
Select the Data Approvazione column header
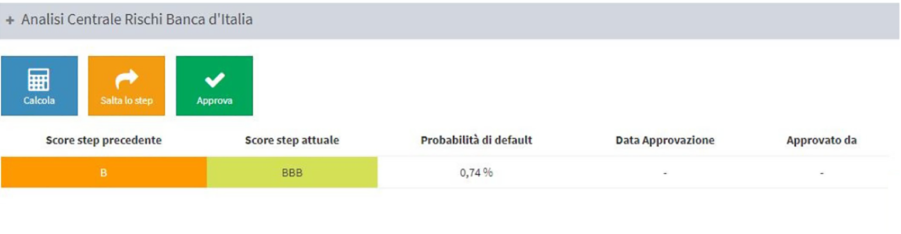click(x=665, y=140)
